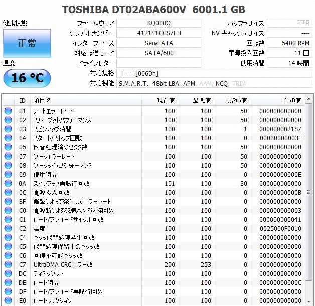Click the 正常 health status button
The height and width of the screenshot is (306, 315).
(27, 43)
